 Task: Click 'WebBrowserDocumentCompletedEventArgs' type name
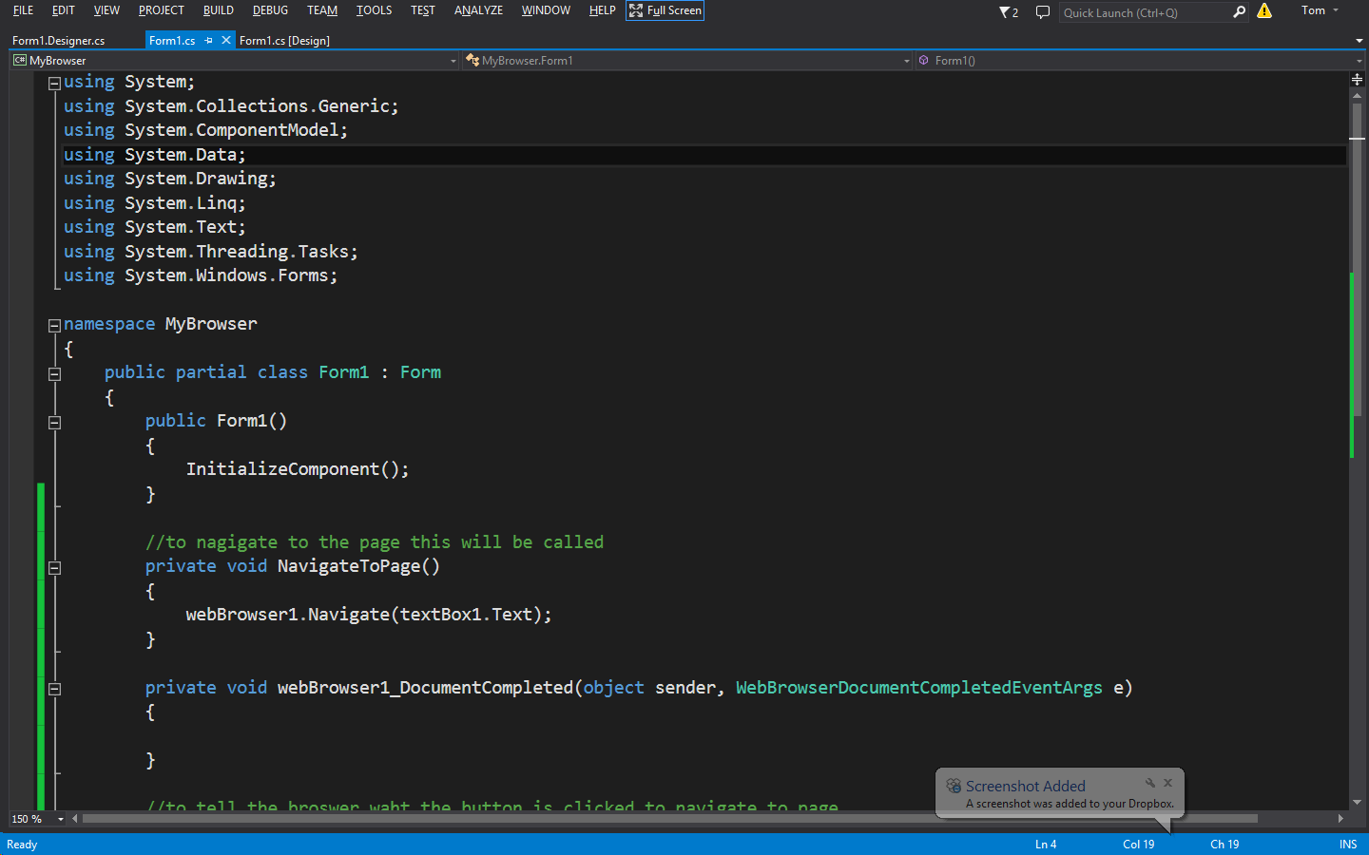(x=919, y=688)
